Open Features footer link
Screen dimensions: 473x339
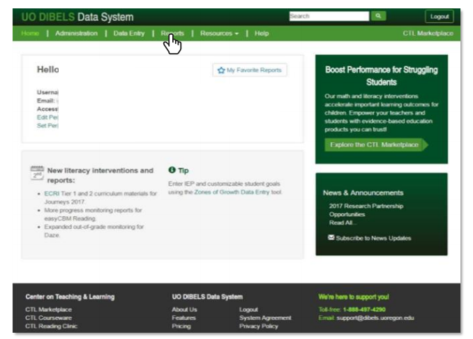(x=183, y=317)
